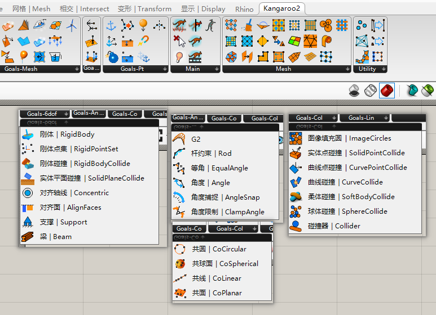Expand the Mesh panel
Screen dimensions: 436x315
pos(347,69)
